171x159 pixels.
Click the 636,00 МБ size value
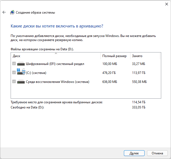[110, 82]
